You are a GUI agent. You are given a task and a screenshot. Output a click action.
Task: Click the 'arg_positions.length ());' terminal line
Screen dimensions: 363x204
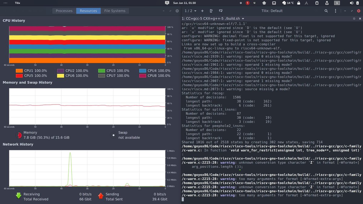[217, 167]
